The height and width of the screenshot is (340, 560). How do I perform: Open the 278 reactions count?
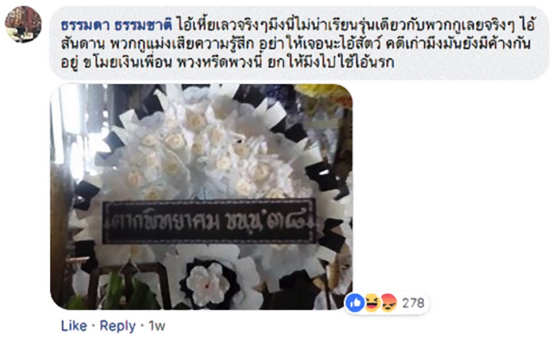coord(413,304)
